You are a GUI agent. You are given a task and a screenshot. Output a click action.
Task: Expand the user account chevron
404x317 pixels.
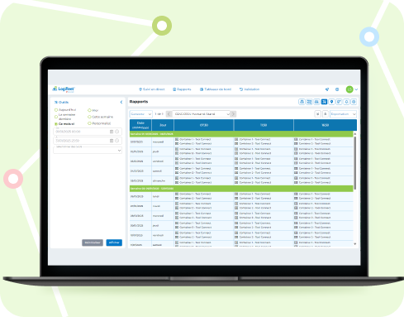tap(356, 89)
